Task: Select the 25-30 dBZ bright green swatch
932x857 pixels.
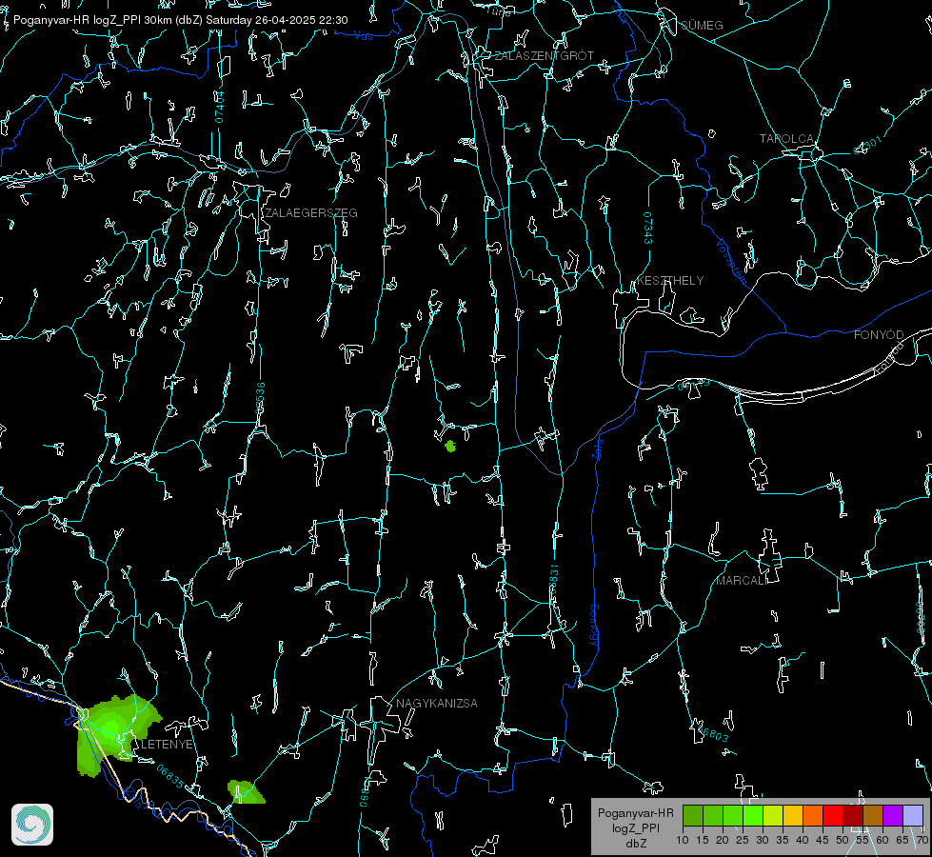Action: click(x=752, y=815)
